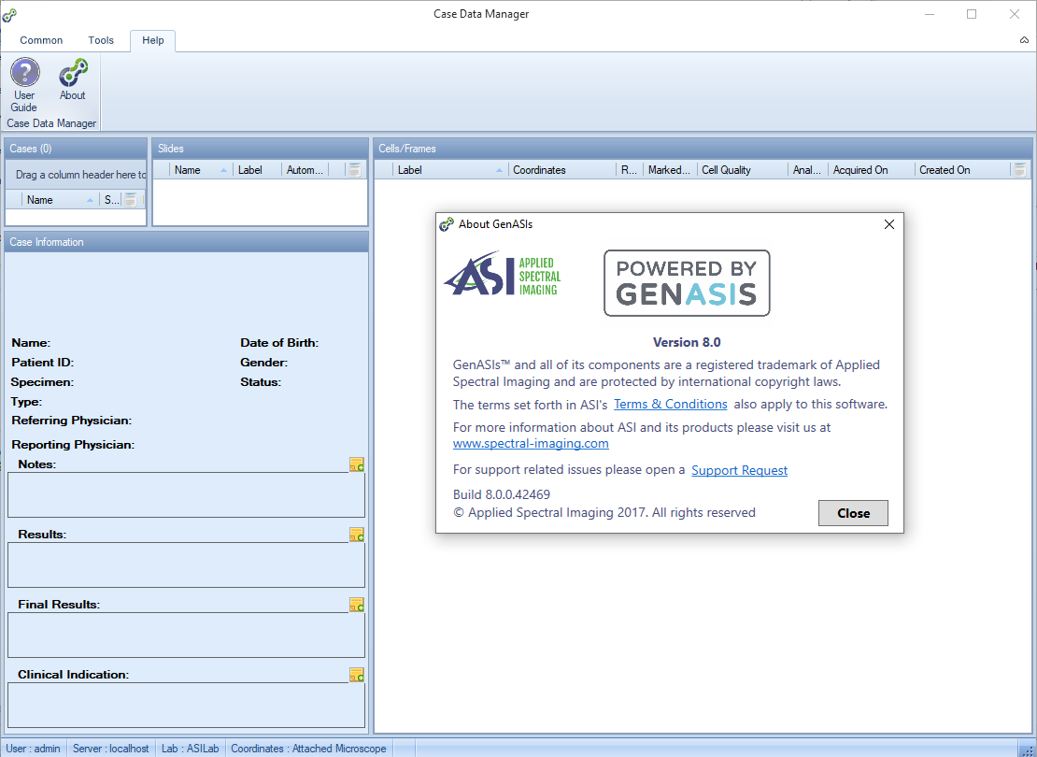Image resolution: width=1037 pixels, height=757 pixels.
Task: Click the 'User : admin' status entry
Action: (33, 749)
